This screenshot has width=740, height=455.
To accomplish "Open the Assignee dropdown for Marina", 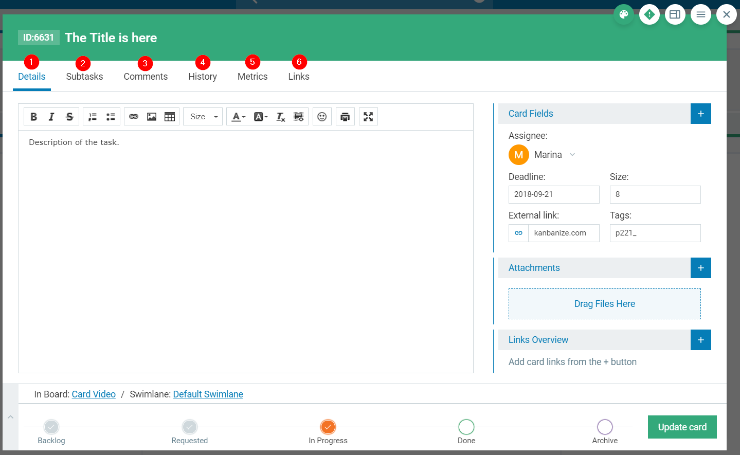I will tap(572, 155).
